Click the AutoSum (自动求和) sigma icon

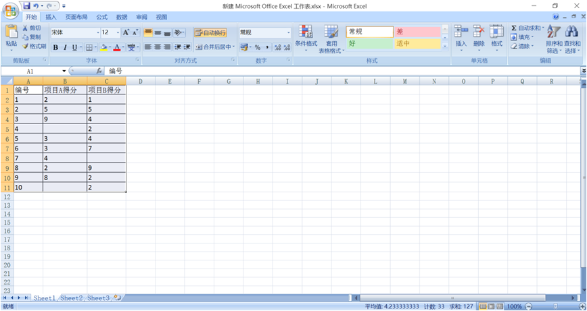tap(514, 28)
